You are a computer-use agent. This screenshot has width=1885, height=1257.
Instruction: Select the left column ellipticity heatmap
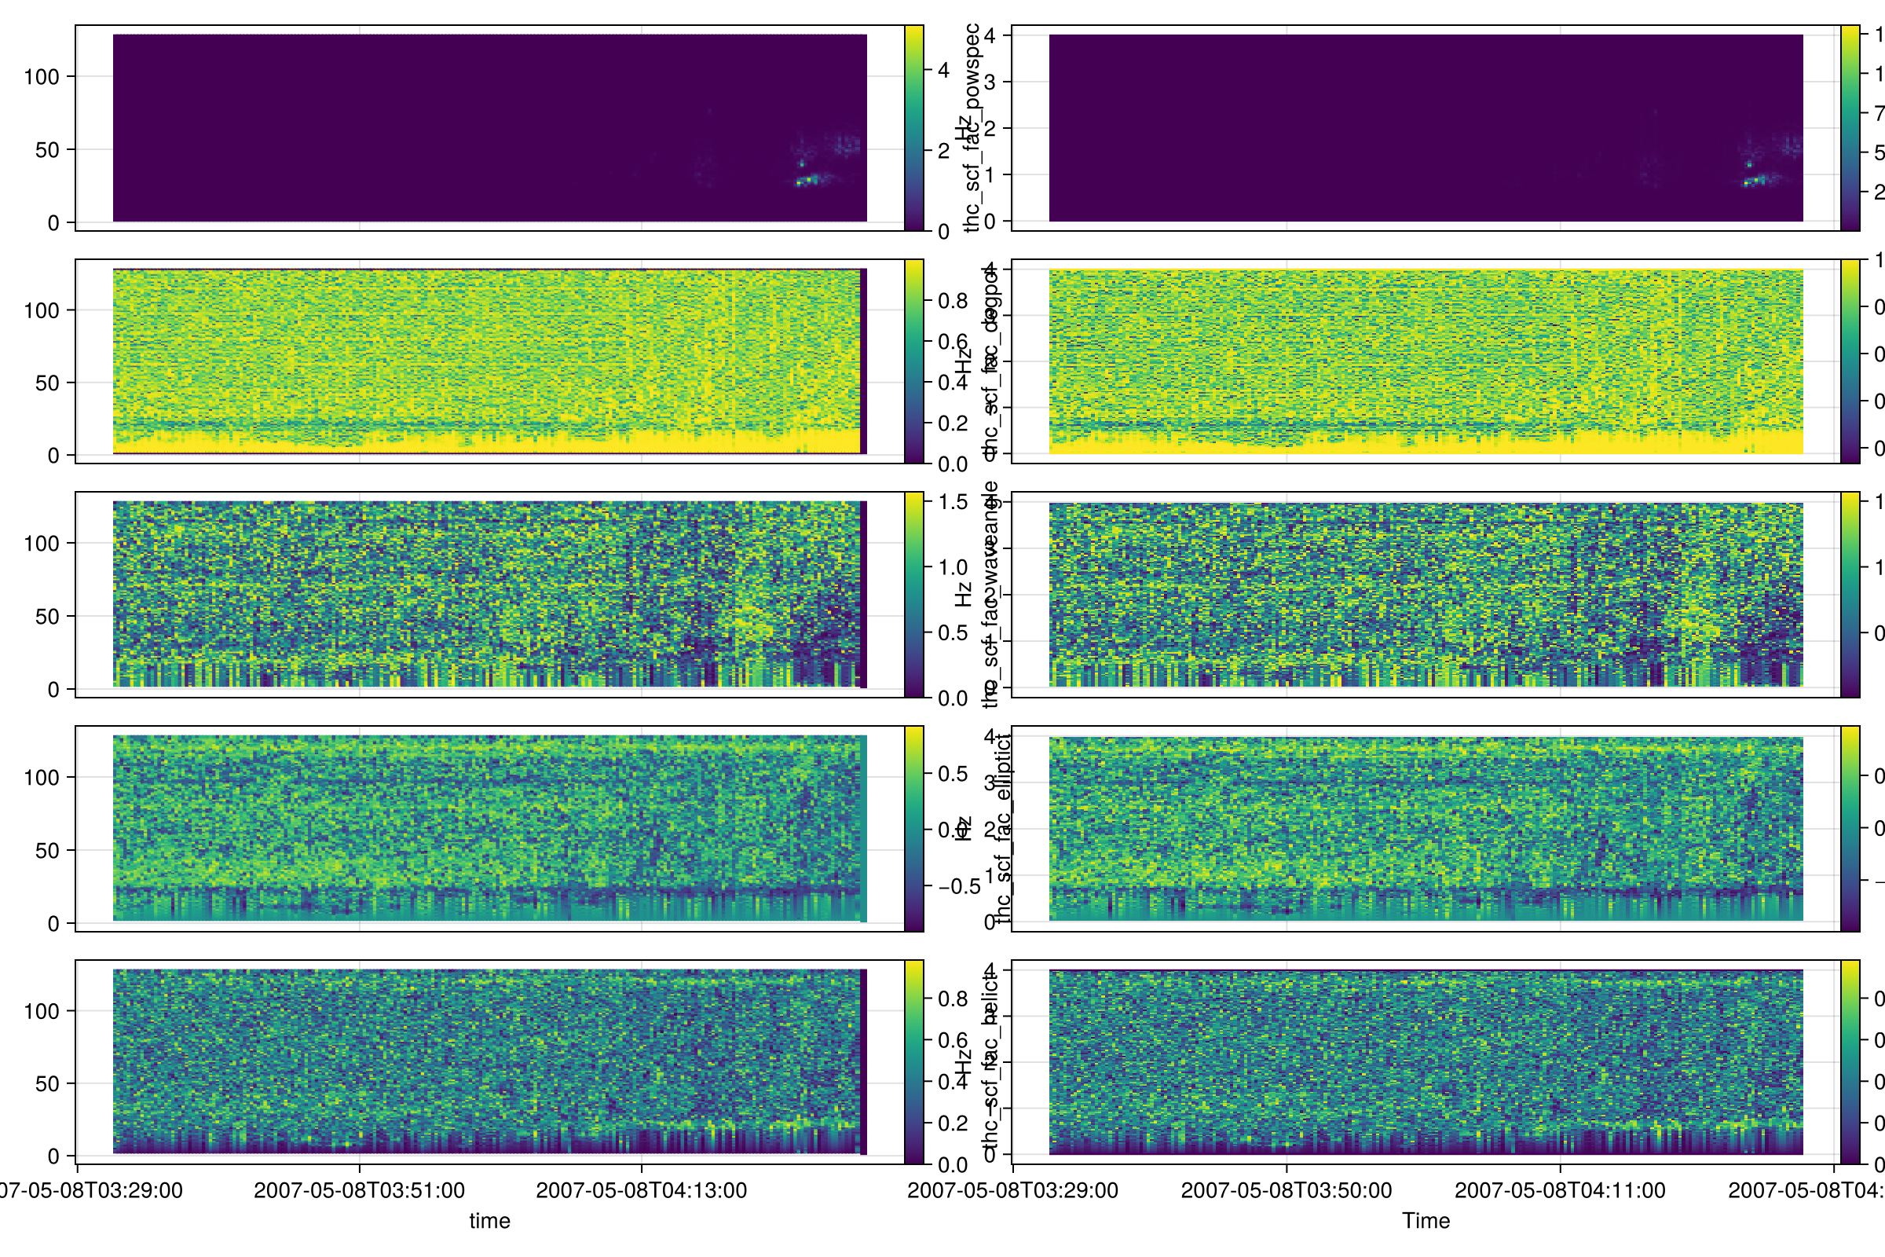point(489,829)
